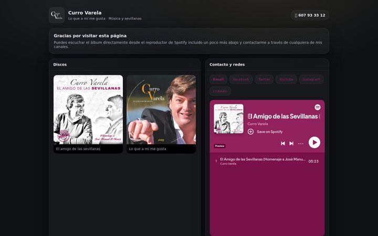This screenshot has height=236, width=378.
Task: Click the Gracias por visitar esta página heading
Action: (90, 36)
